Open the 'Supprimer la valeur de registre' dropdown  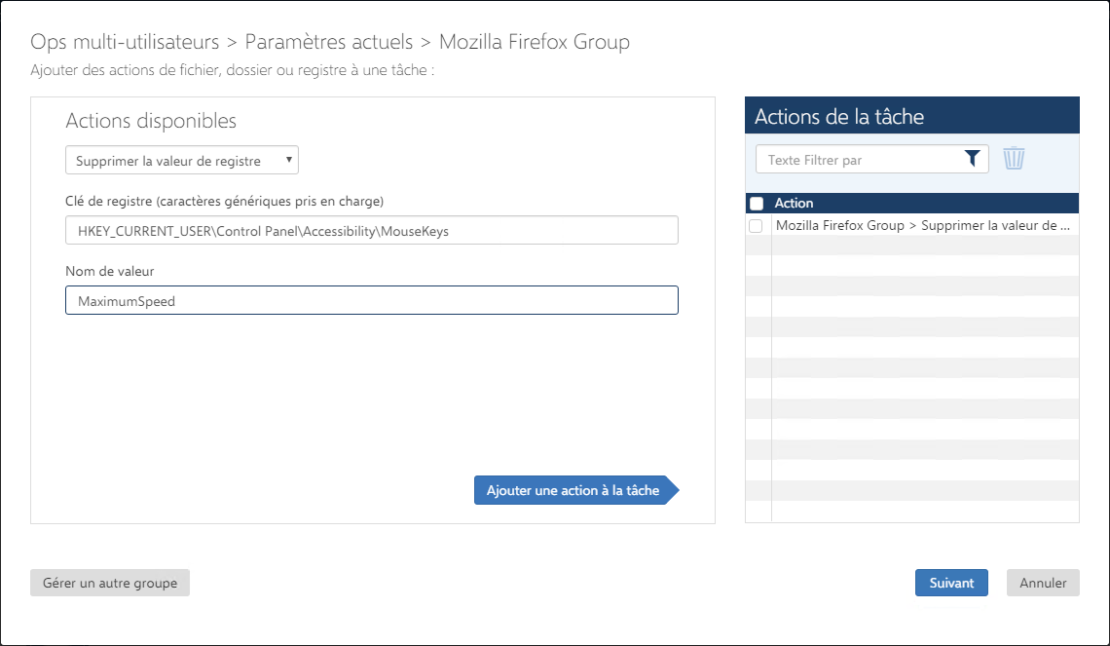(x=181, y=161)
